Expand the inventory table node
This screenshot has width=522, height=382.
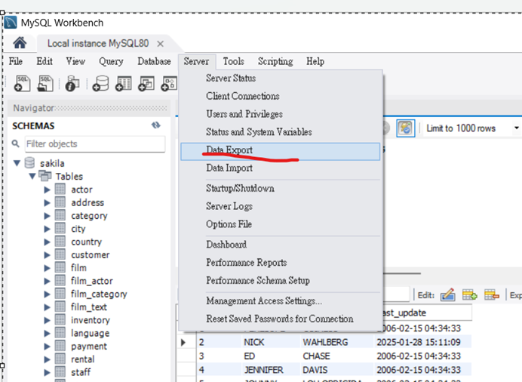click(x=48, y=320)
